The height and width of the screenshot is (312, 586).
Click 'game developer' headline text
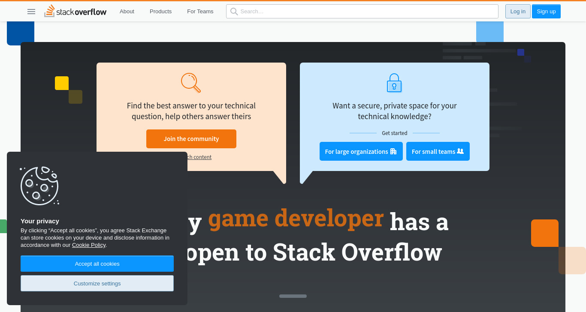(x=296, y=218)
